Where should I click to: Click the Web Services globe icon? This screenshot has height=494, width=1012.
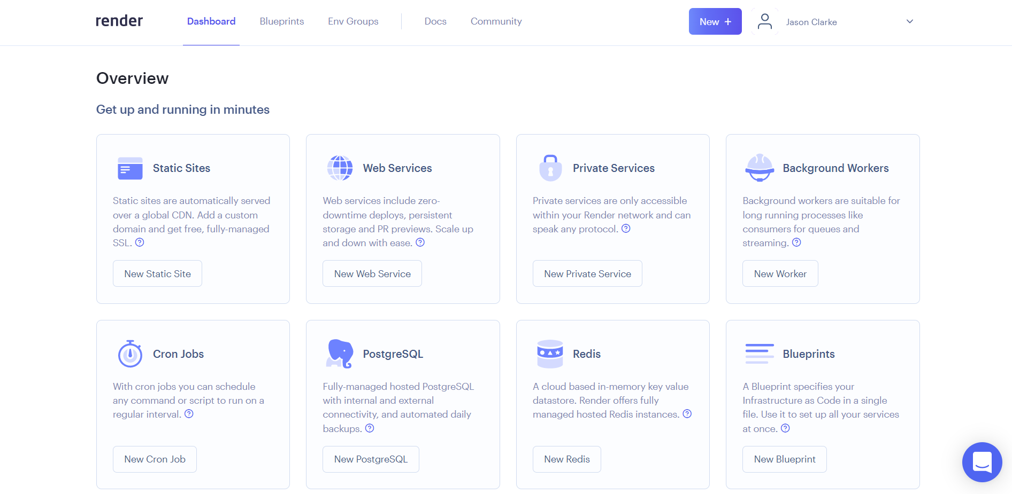point(340,168)
